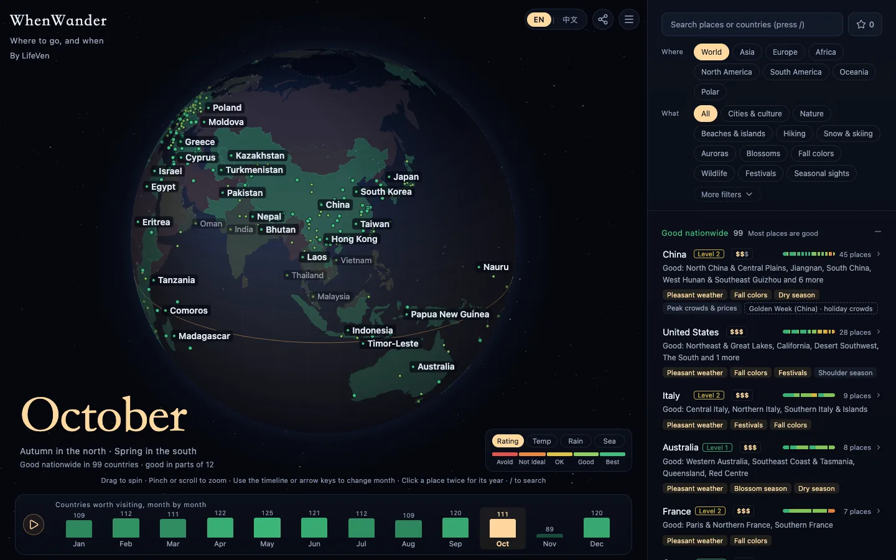Expand United States 28 places chevron
The height and width of the screenshot is (560, 896).
pyautogui.click(x=879, y=332)
